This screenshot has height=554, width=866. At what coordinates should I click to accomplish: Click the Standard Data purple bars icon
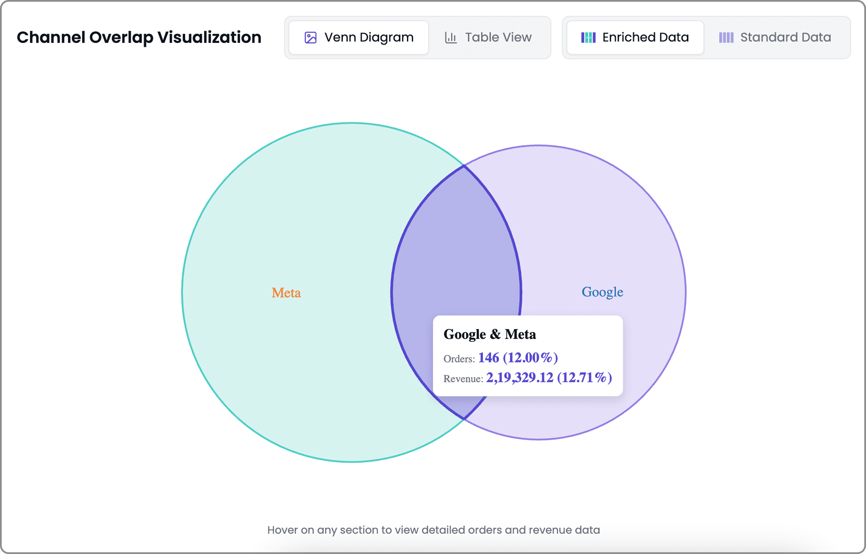click(726, 38)
